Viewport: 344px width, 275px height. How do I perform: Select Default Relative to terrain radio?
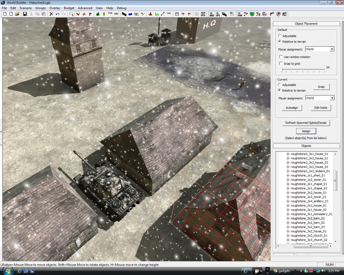(x=280, y=41)
